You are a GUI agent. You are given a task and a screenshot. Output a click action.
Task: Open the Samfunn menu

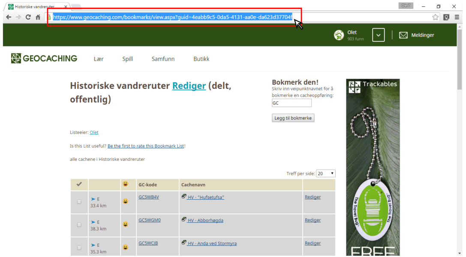pos(163,59)
